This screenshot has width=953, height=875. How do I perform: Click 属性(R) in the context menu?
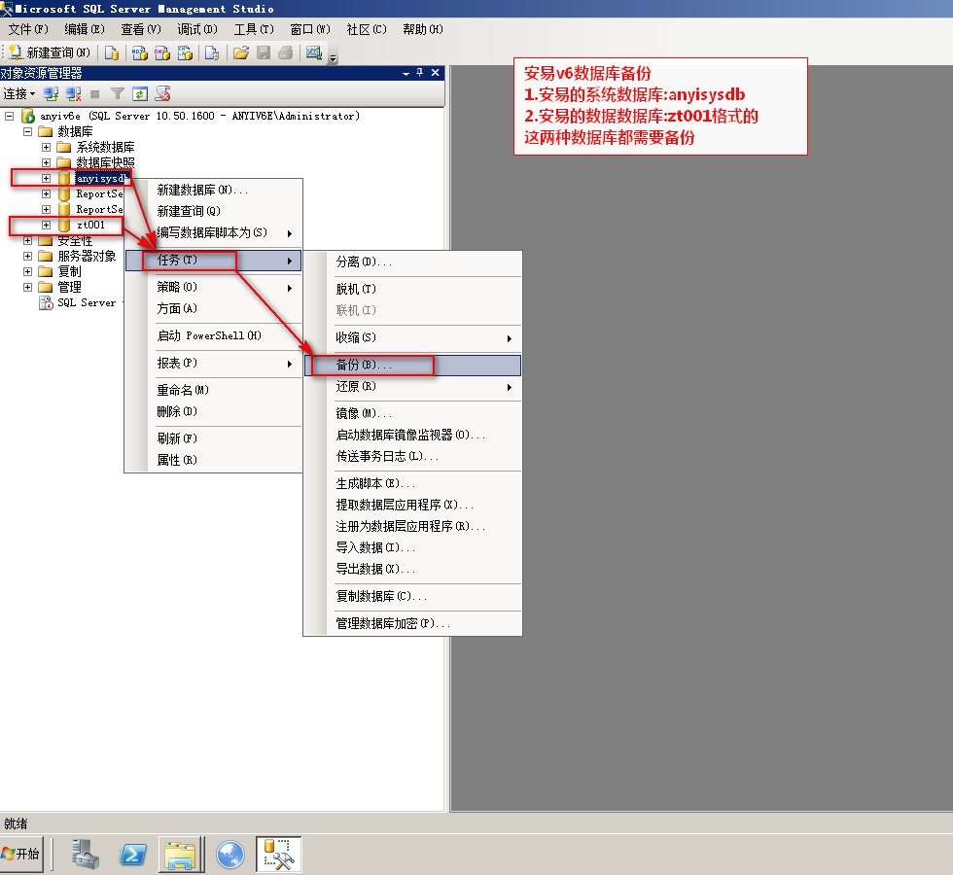pyautogui.click(x=177, y=461)
